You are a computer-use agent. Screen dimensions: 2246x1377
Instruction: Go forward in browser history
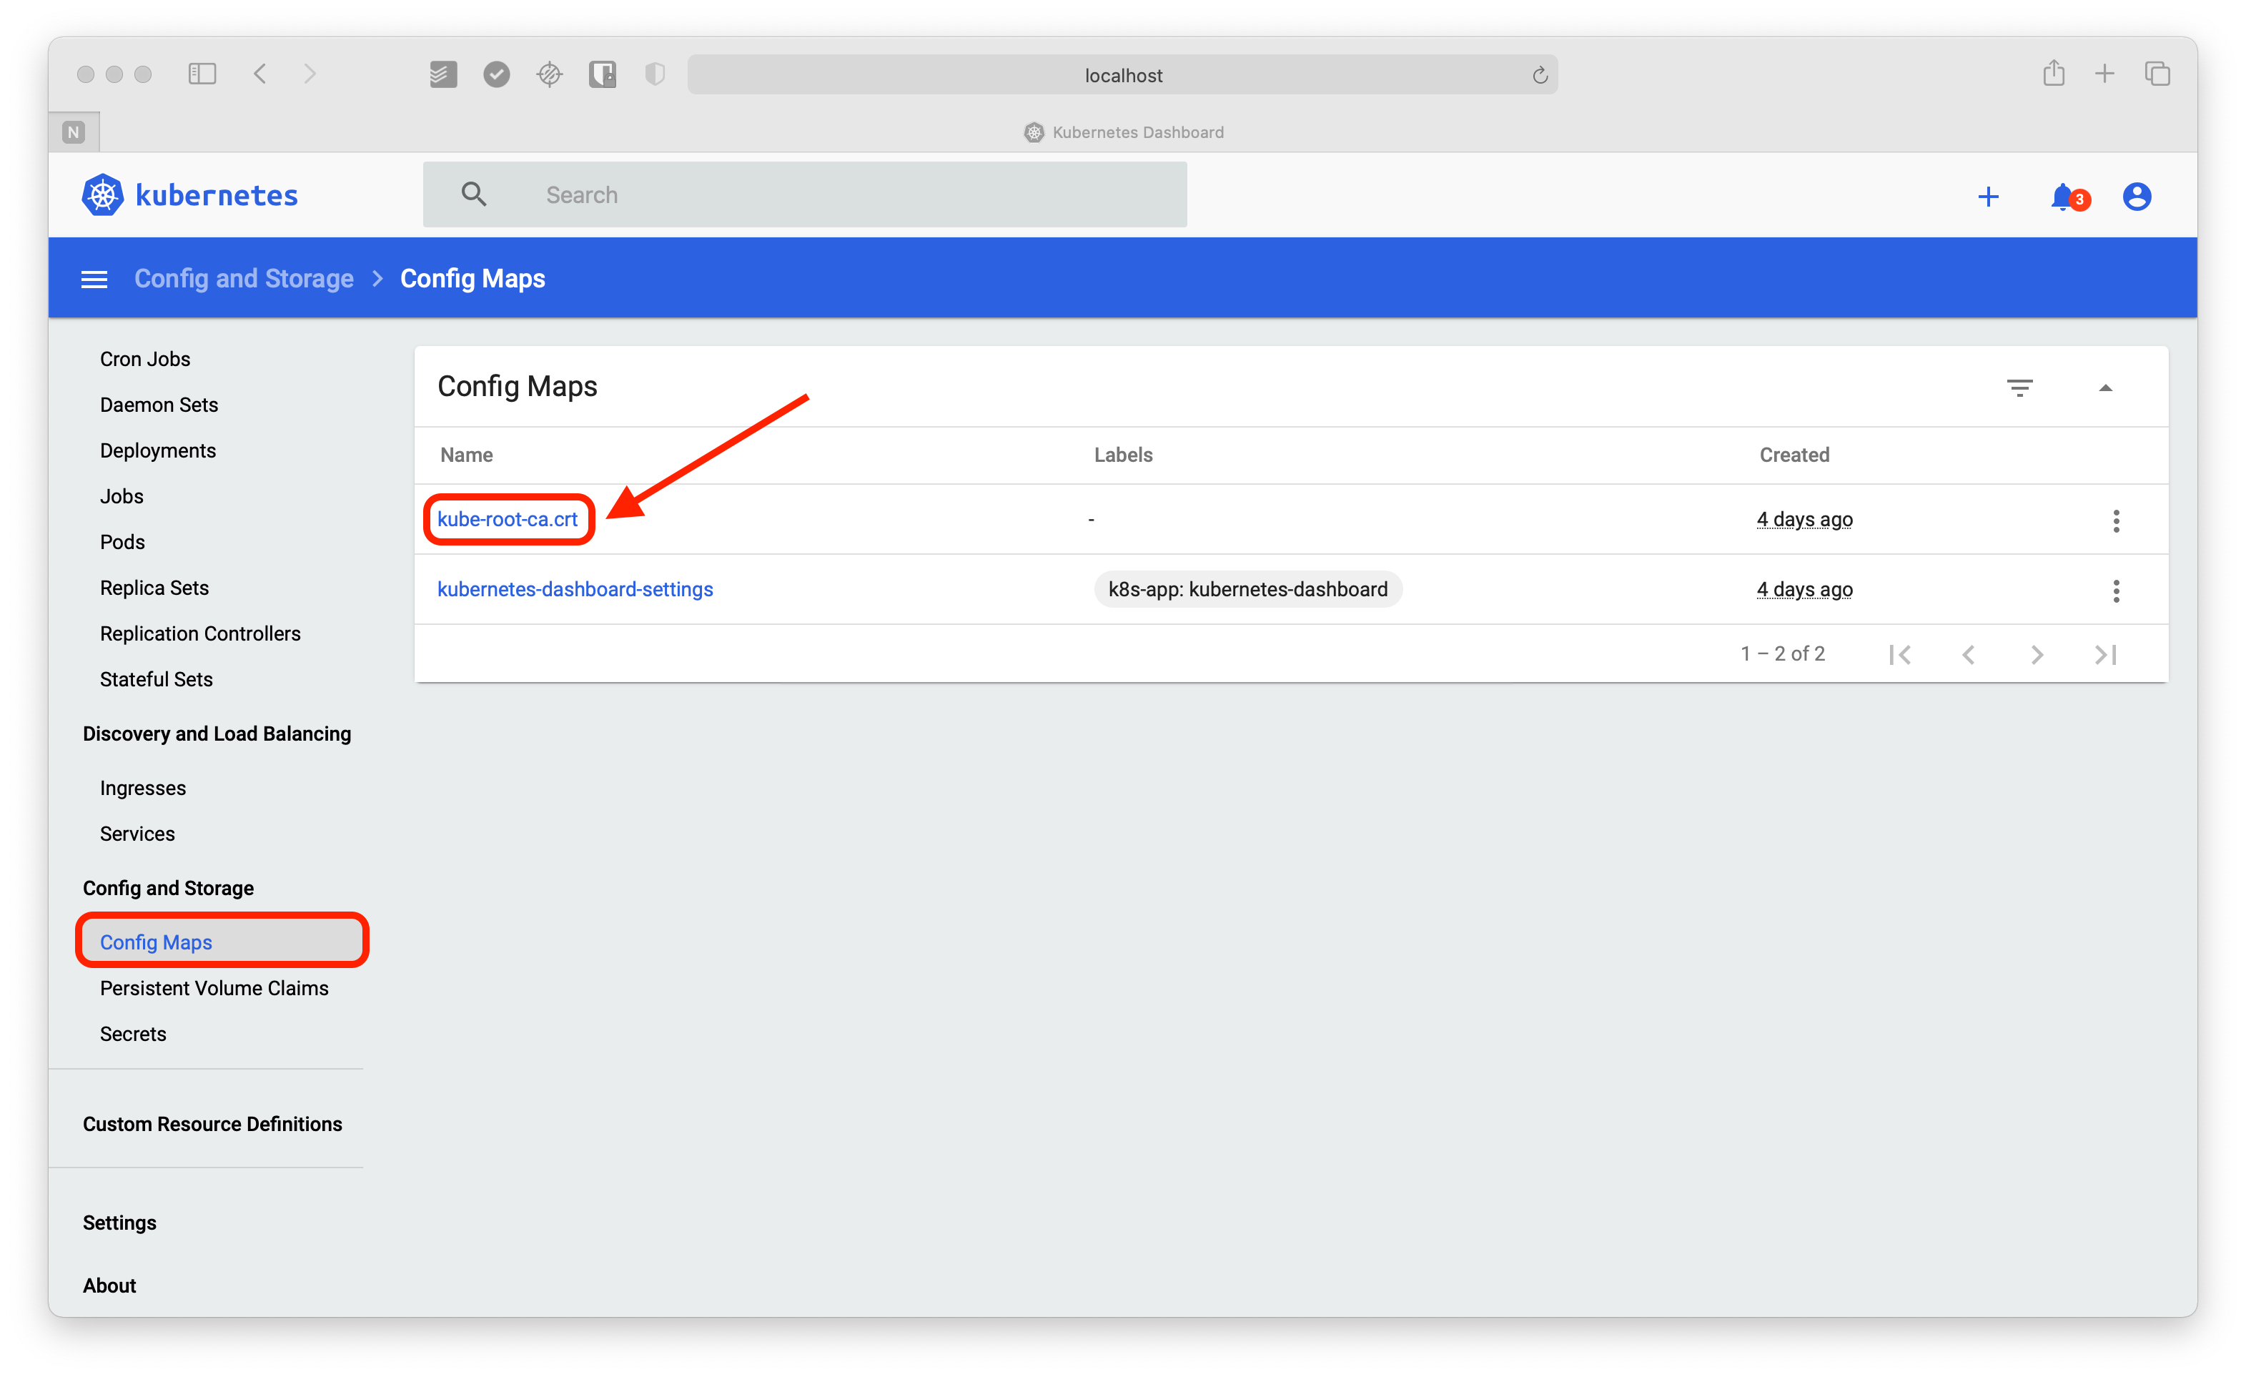click(x=310, y=74)
